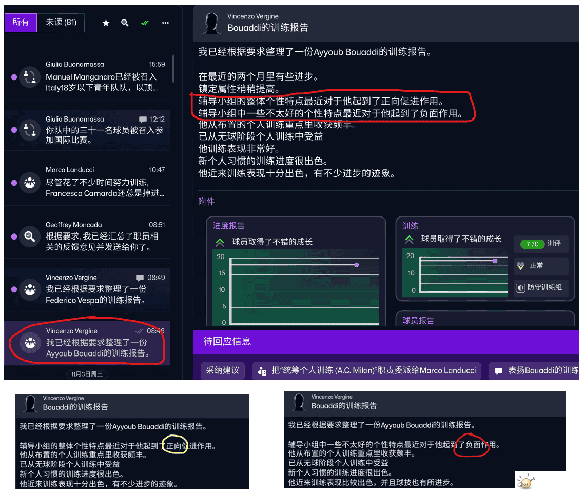584x494 pixels.
Task: Click the training group icon on the 10:47 message
Action: (30, 183)
